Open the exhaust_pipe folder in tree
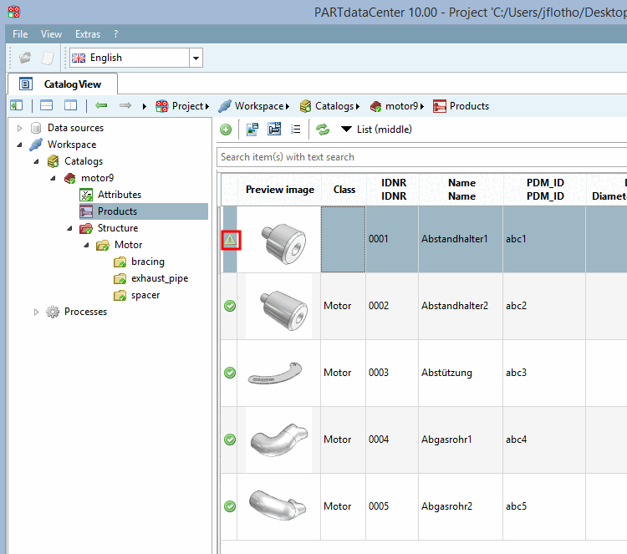This screenshot has width=627, height=554. click(x=159, y=278)
